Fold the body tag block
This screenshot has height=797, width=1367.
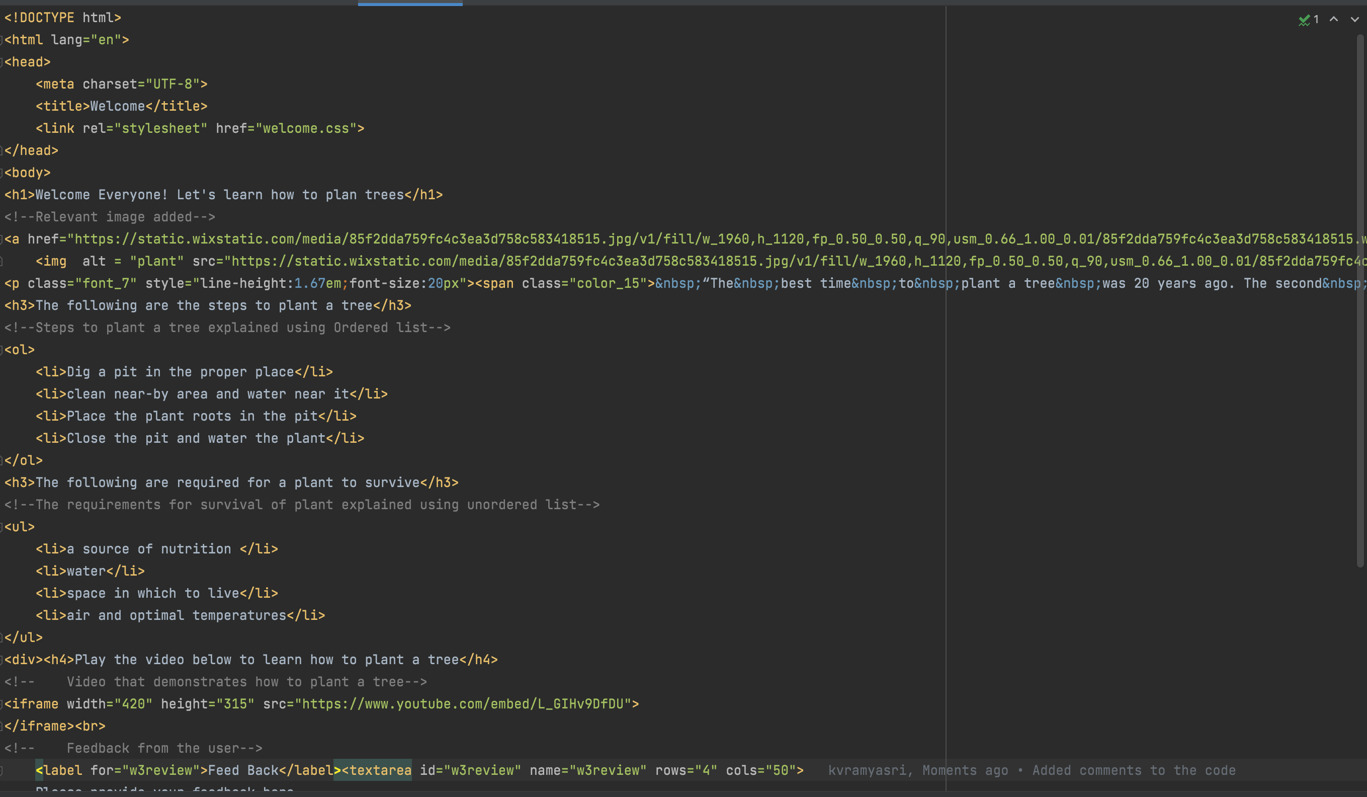(x=2, y=173)
